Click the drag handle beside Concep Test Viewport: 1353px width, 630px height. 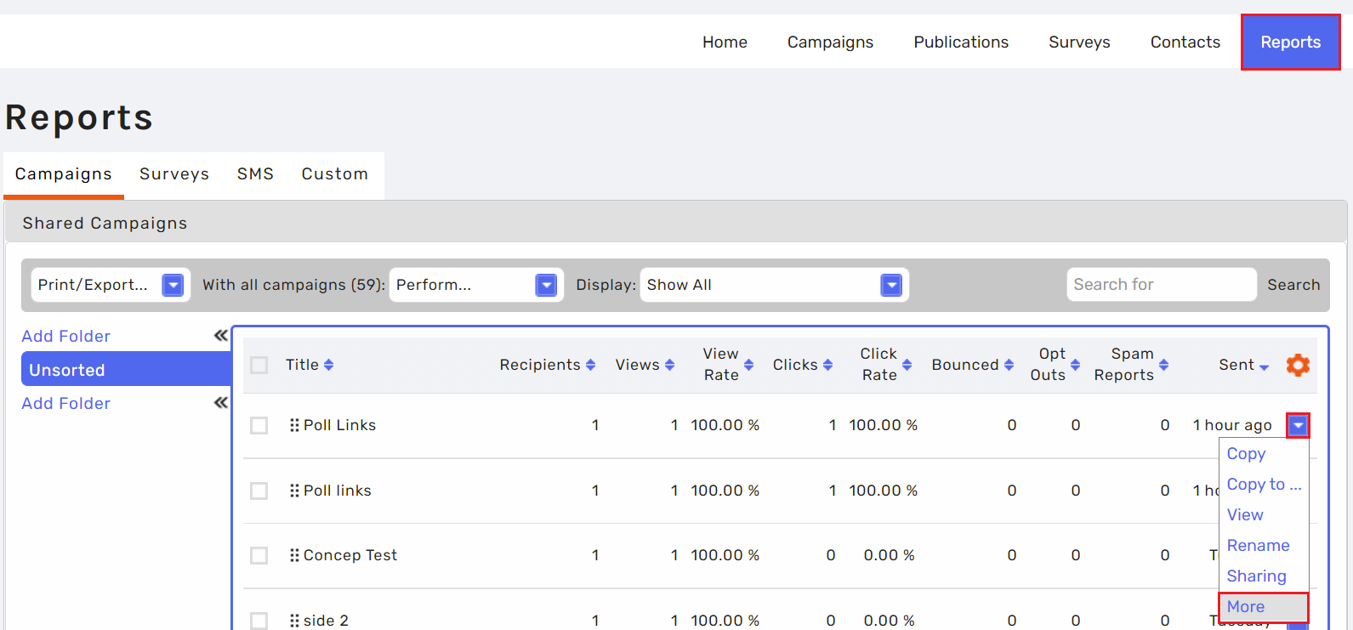(294, 555)
